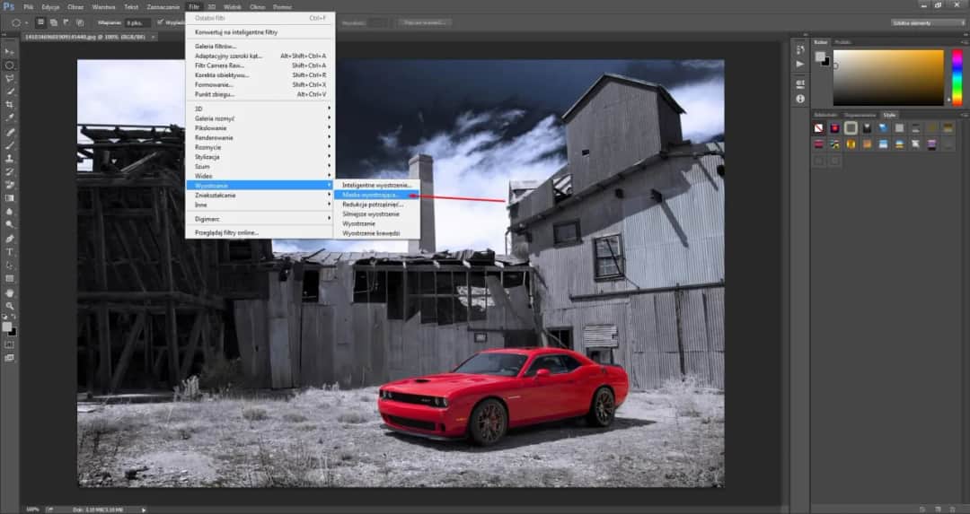Screen dimensions: 970x514
Task: Select the Zoom tool
Action: tap(10, 306)
